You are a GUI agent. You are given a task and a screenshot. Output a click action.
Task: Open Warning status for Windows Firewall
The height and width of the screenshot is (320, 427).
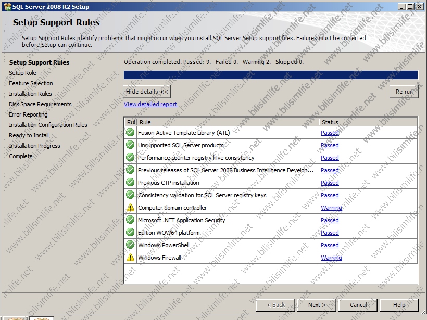(x=331, y=258)
